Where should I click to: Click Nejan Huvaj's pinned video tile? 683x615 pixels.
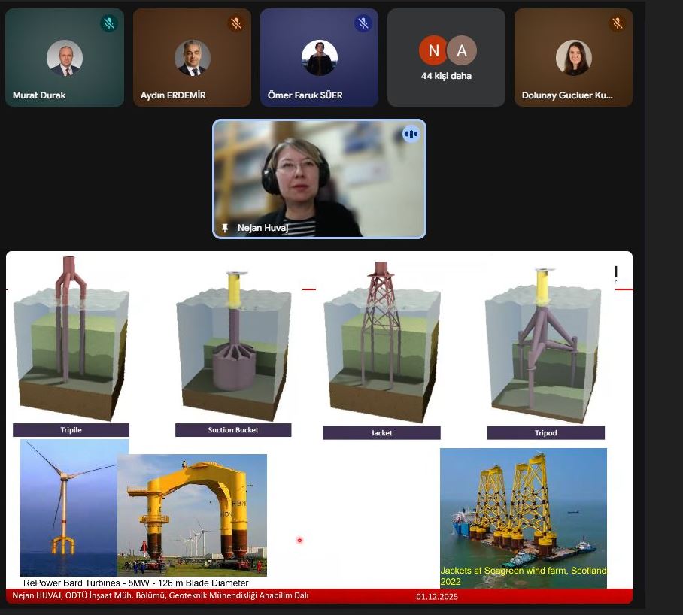coord(320,179)
